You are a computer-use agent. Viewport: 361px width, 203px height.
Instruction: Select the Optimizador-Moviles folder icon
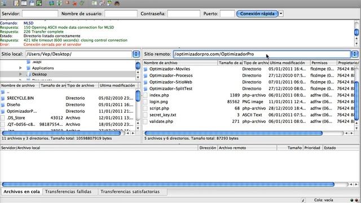(146, 69)
